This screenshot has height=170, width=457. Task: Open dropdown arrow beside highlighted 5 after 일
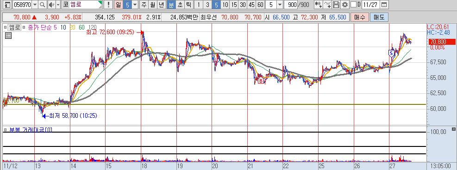pyautogui.click(x=134, y=5)
